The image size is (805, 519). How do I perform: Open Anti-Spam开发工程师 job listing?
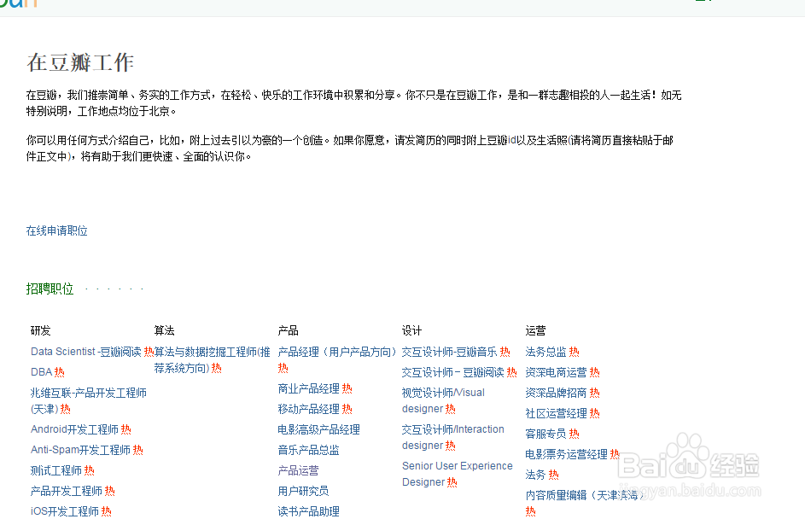coord(80,450)
